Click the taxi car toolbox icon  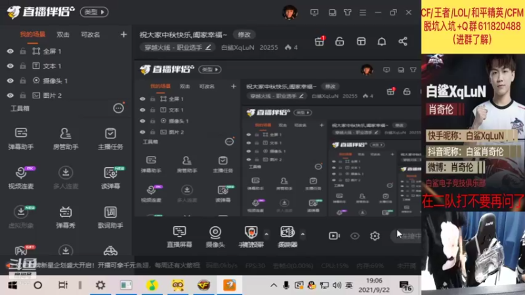point(110,250)
